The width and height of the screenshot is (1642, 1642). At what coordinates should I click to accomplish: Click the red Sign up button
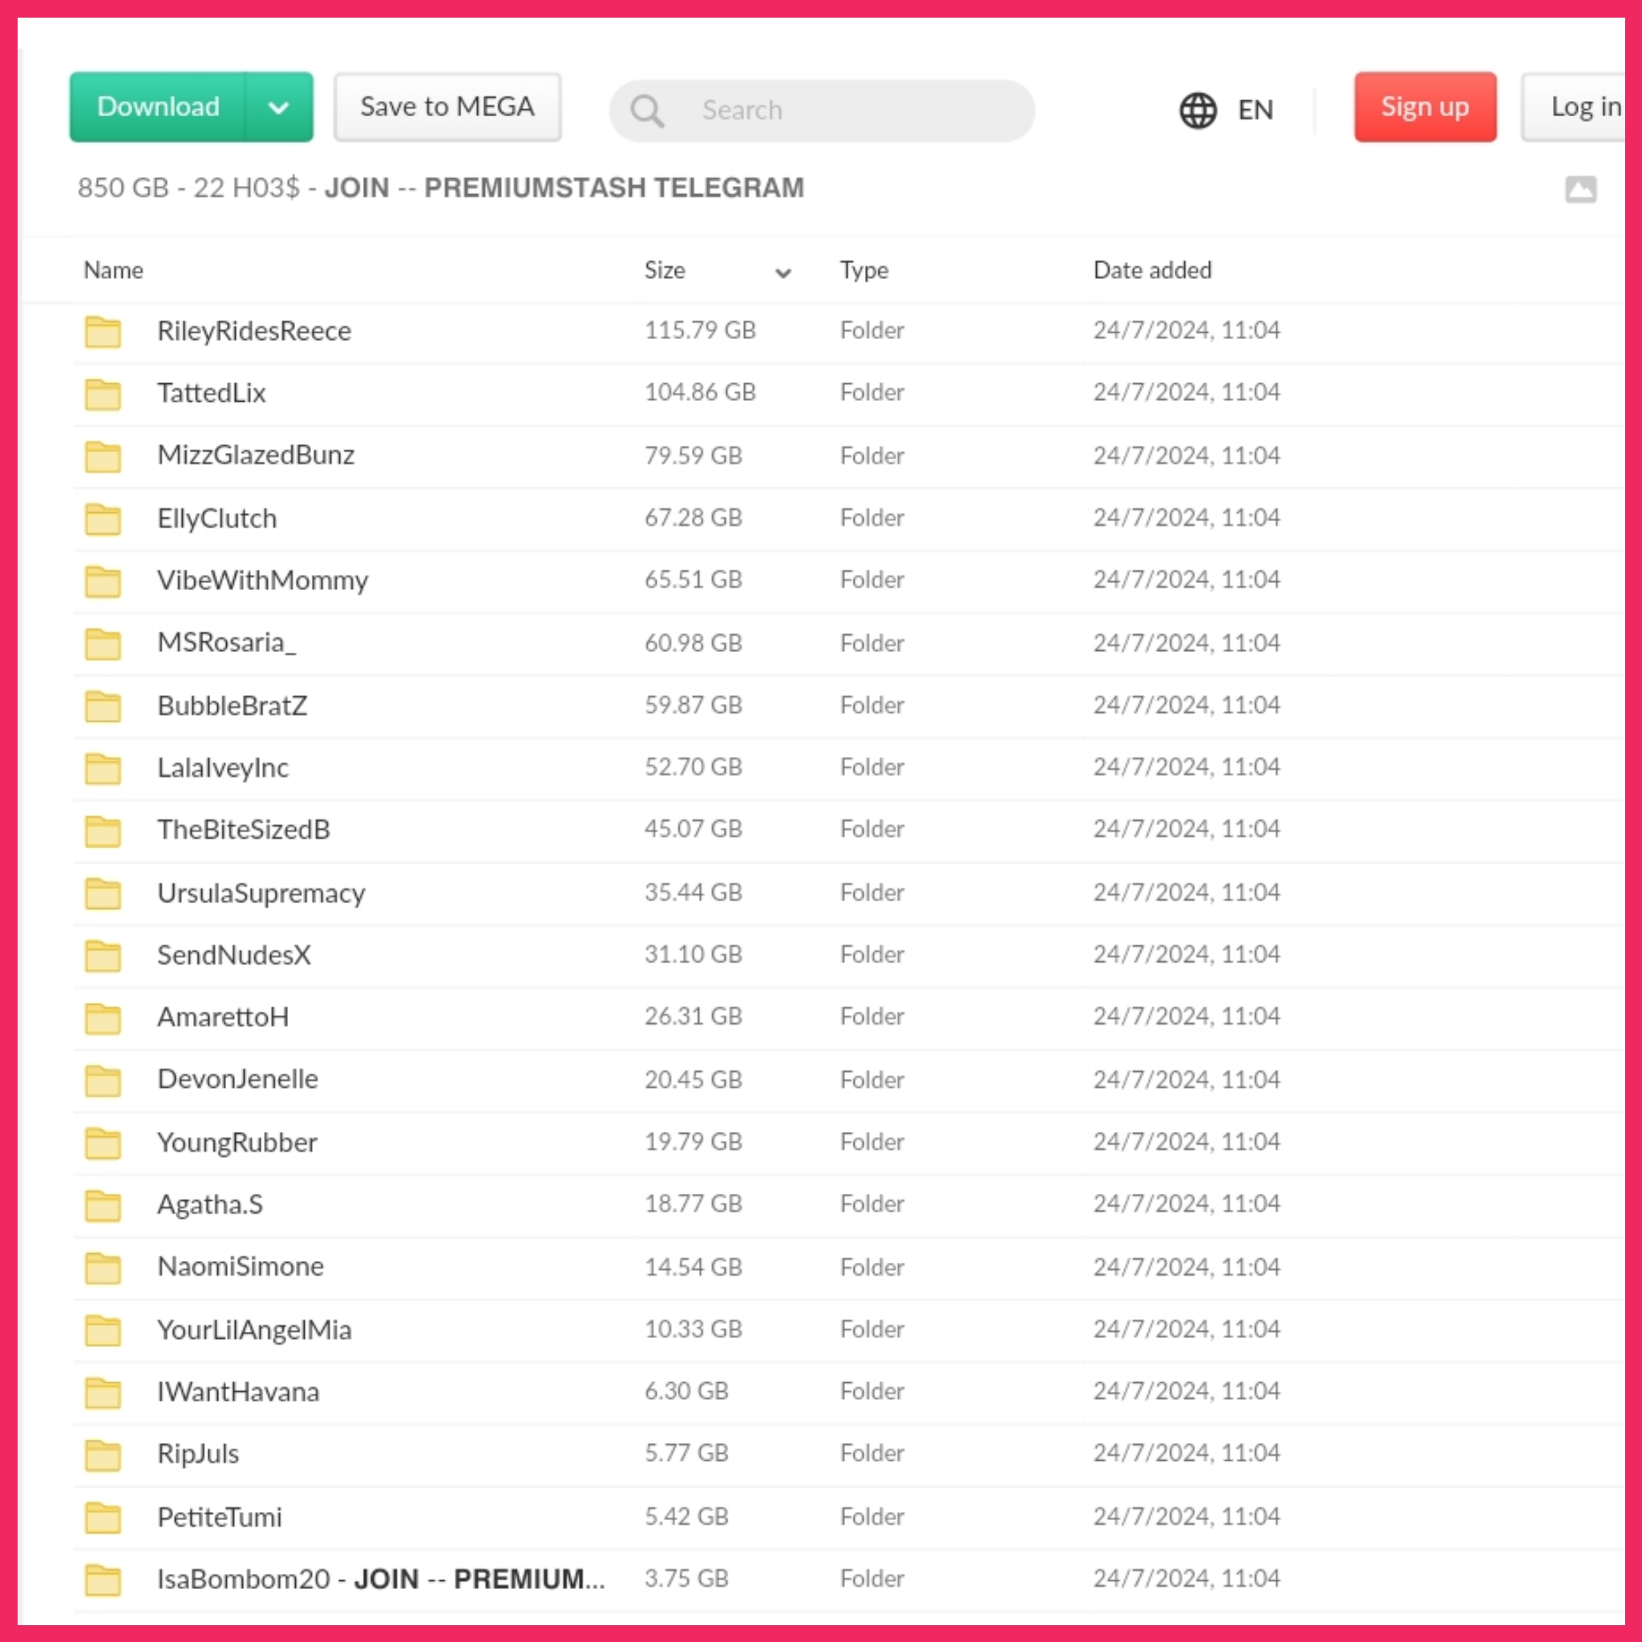click(1426, 107)
